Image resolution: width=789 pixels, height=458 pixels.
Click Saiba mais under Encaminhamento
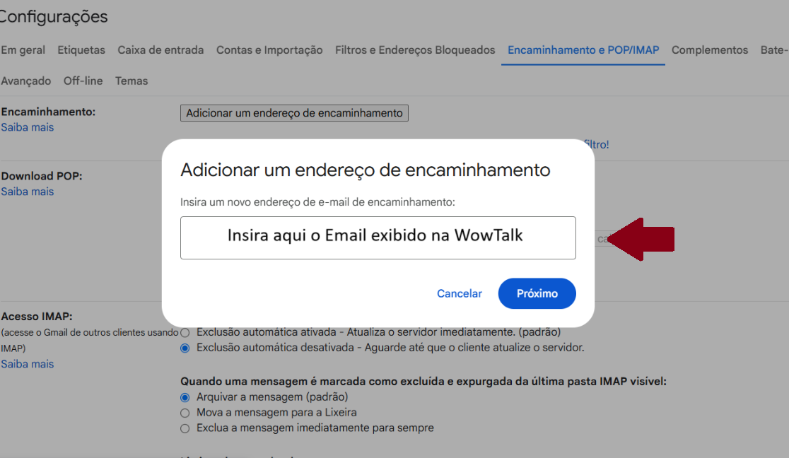coord(28,127)
